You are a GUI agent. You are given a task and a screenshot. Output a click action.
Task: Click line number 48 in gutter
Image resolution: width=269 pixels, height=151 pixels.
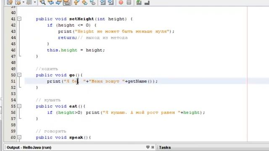pyautogui.click(x=13, y=62)
